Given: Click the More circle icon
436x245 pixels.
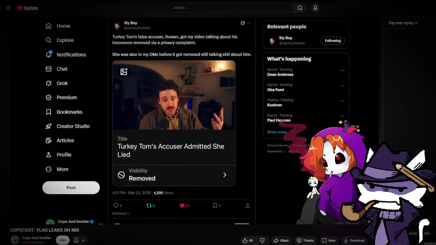Looking at the screenshot, I should click(49, 169).
